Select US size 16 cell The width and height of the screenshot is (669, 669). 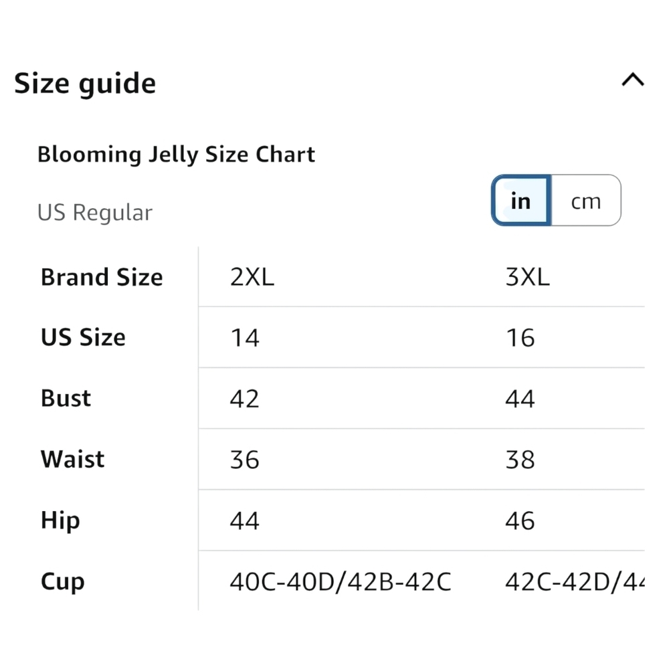(x=520, y=338)
